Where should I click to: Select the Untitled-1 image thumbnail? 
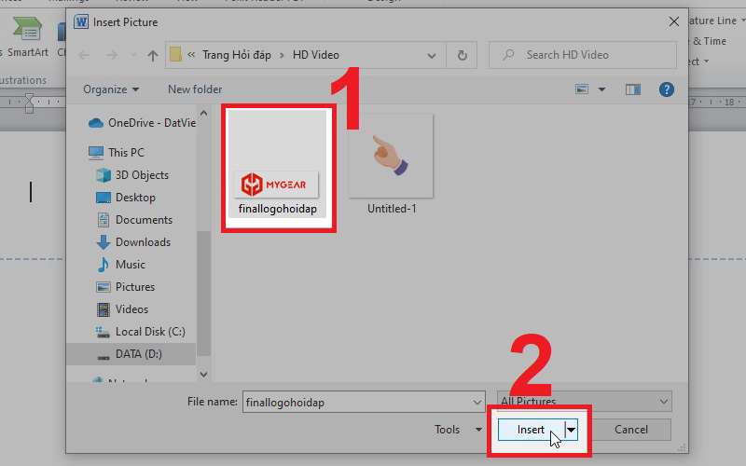(x=391, y=163)
